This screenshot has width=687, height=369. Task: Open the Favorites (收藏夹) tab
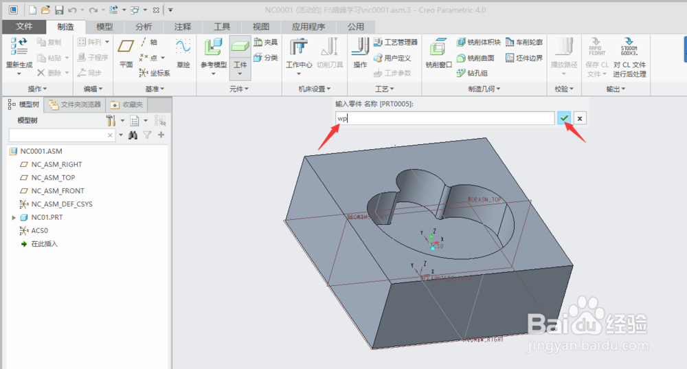pyautogui.click(x=126, y=104)
